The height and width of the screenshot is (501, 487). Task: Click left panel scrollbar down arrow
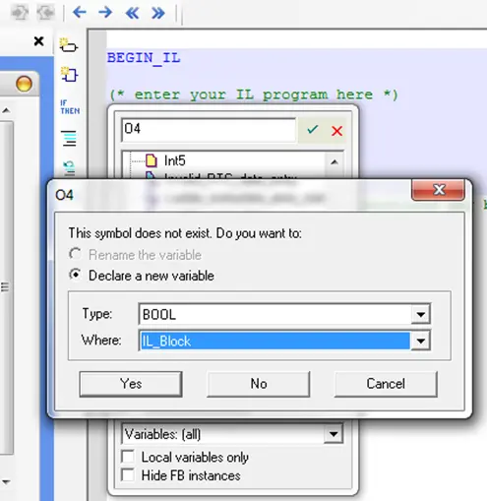click(x=6, y=482)
